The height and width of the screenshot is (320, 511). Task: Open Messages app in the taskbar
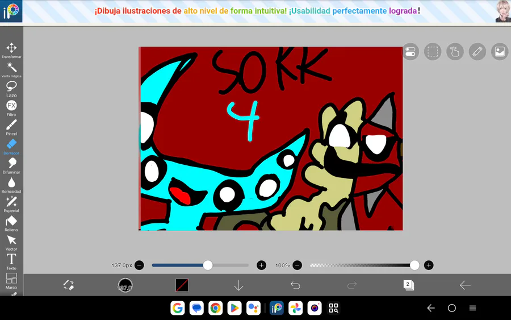point(196,308)
